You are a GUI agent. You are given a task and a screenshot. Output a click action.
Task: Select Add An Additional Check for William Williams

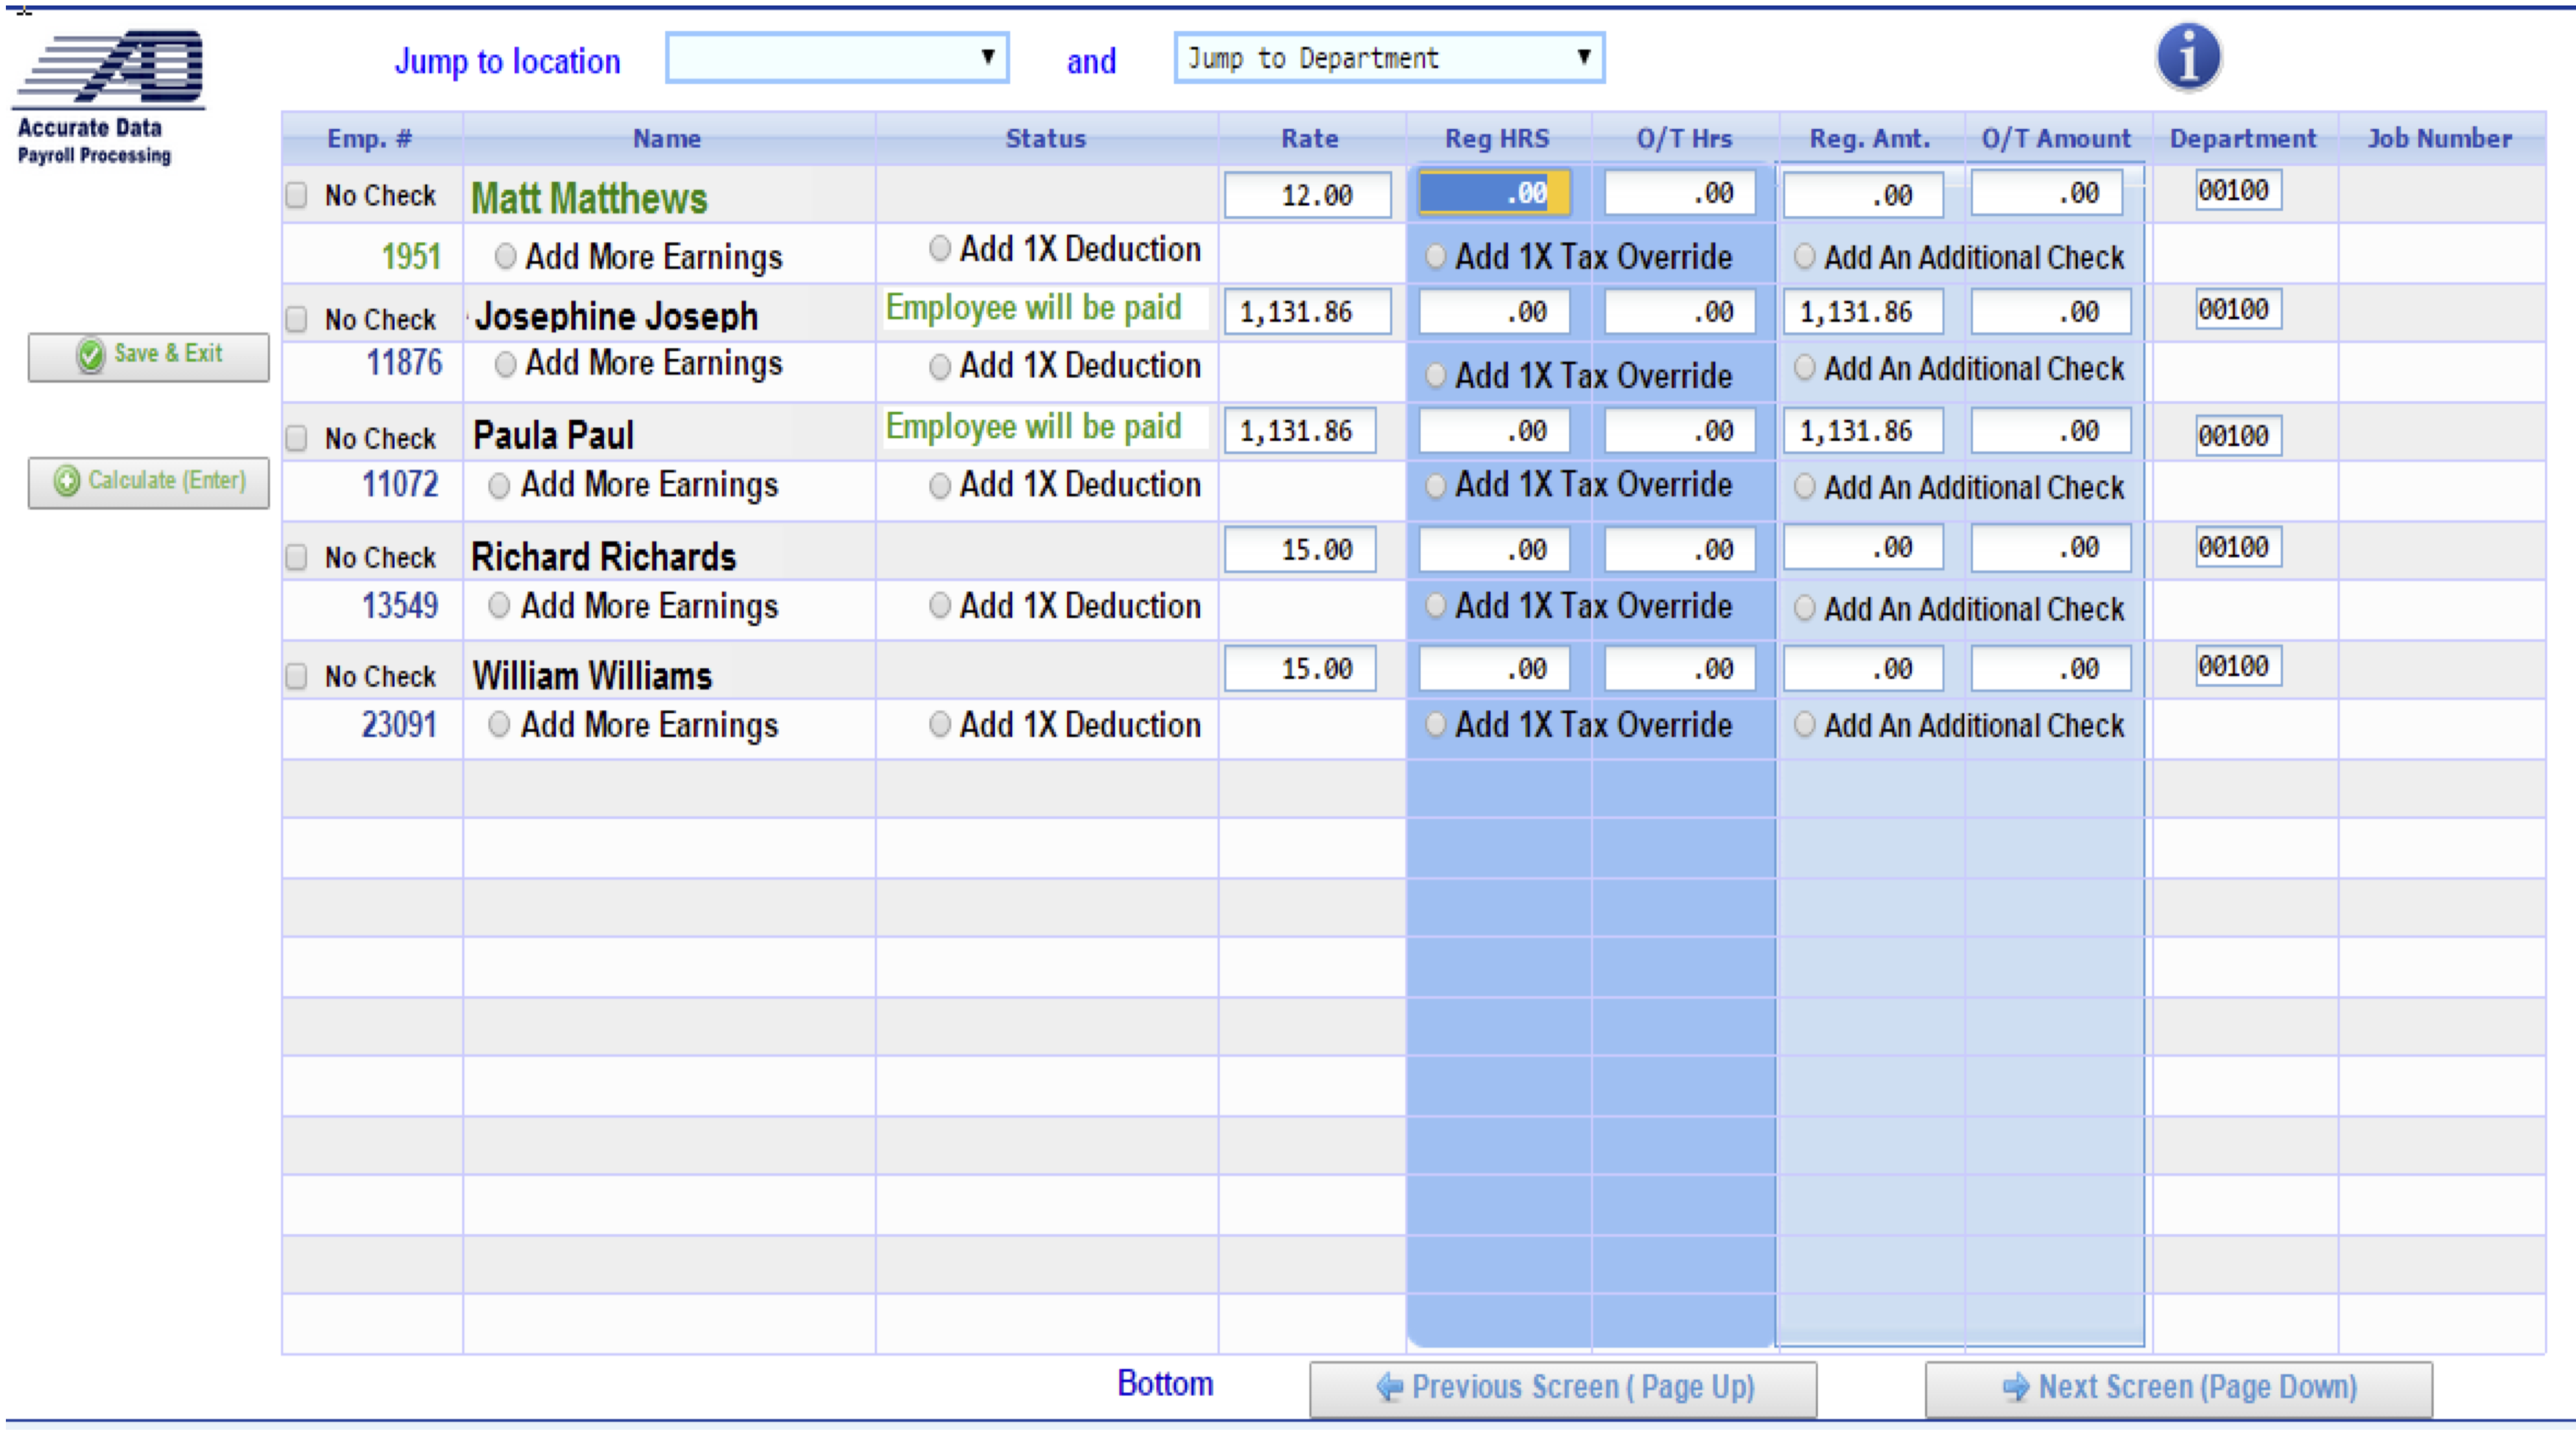tap(1804, 725)
